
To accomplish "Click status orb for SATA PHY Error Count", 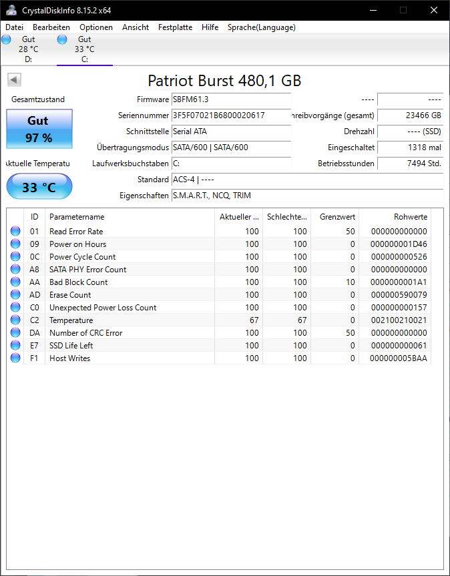I will [15, 269].
